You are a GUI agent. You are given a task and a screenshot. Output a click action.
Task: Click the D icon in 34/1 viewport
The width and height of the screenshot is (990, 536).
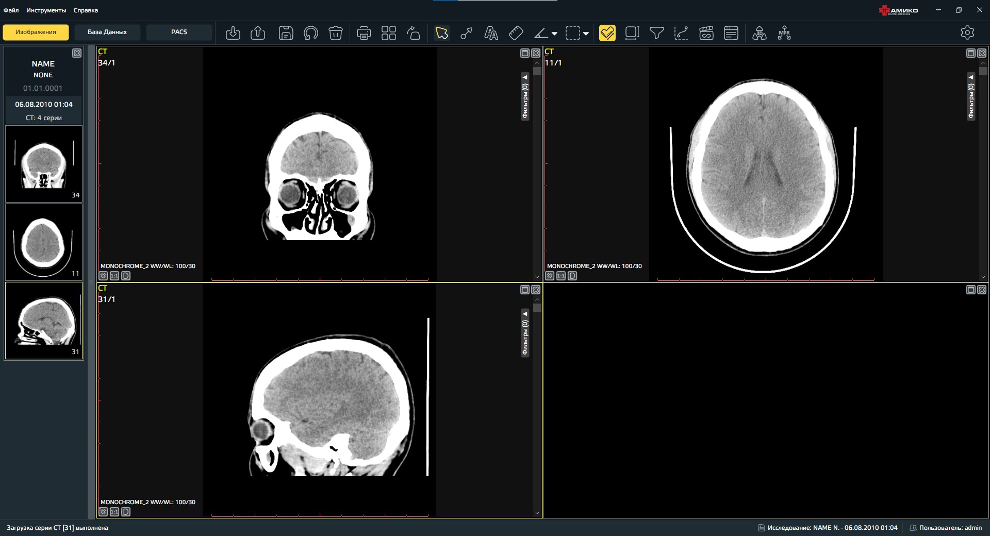[x=126, y=276]
